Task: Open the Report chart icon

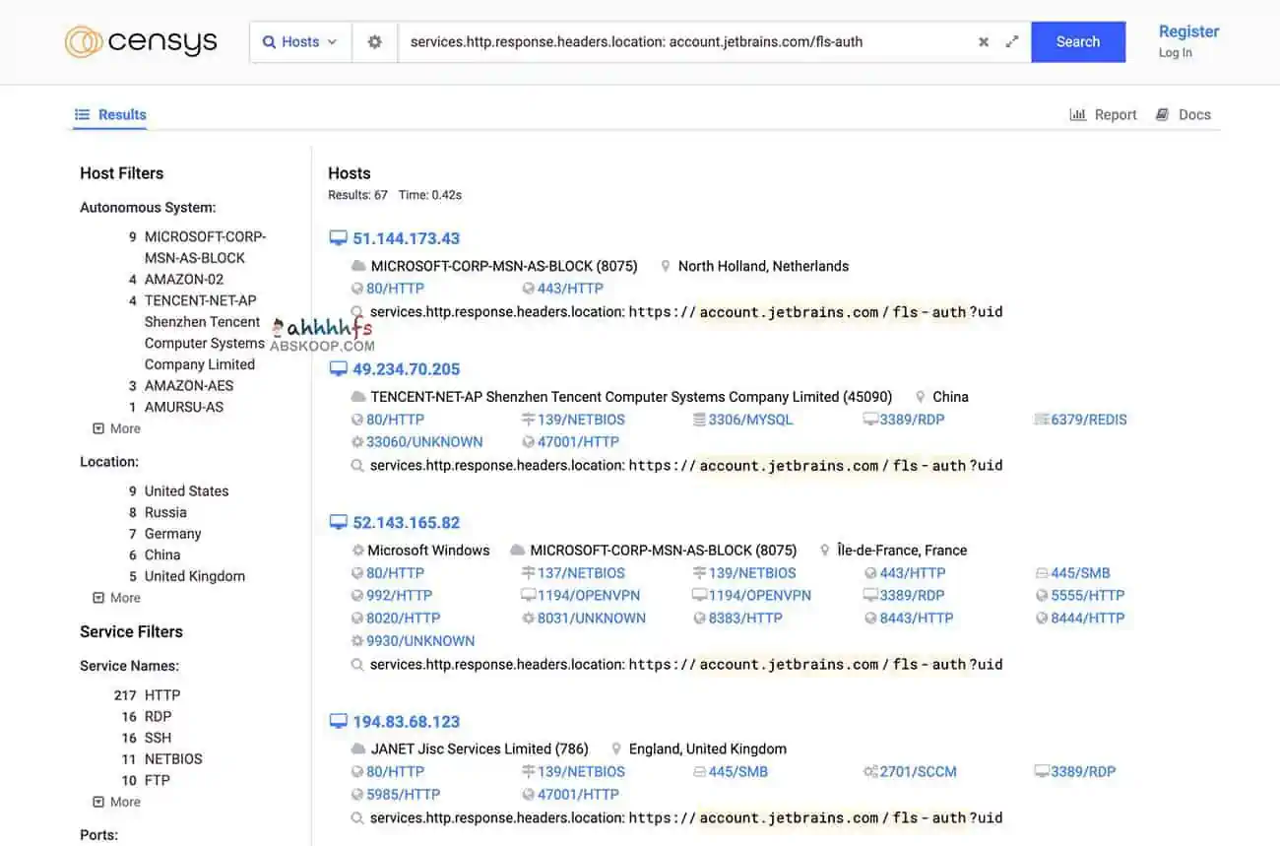Action: point(1078,114)
